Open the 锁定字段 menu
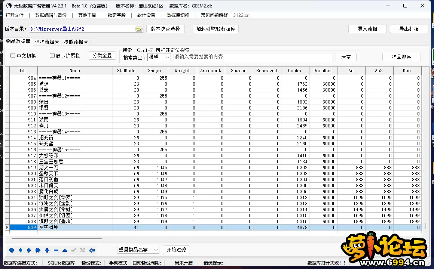Image resolution: width=434 pixels, height=269 pixels. point(116,15)
